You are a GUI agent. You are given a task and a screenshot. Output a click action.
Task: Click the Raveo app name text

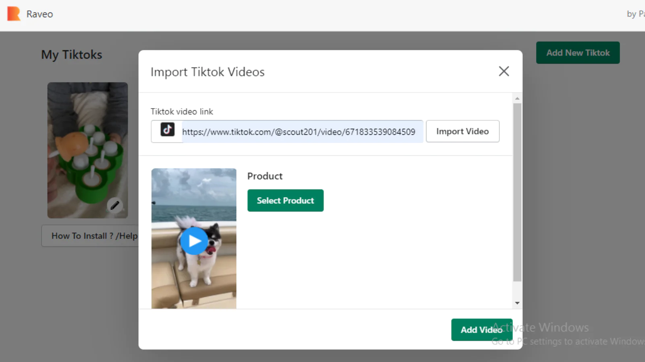point(40,14)
